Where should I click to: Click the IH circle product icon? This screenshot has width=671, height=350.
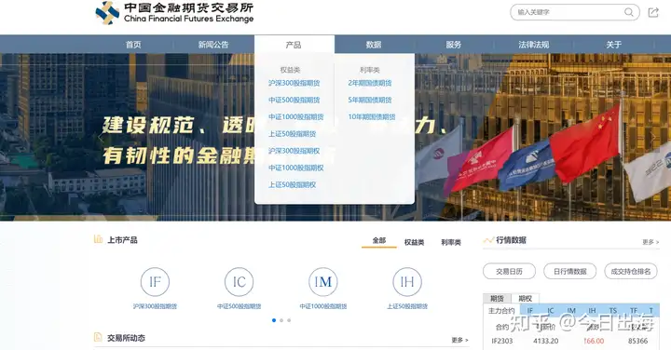click(407, 282)
